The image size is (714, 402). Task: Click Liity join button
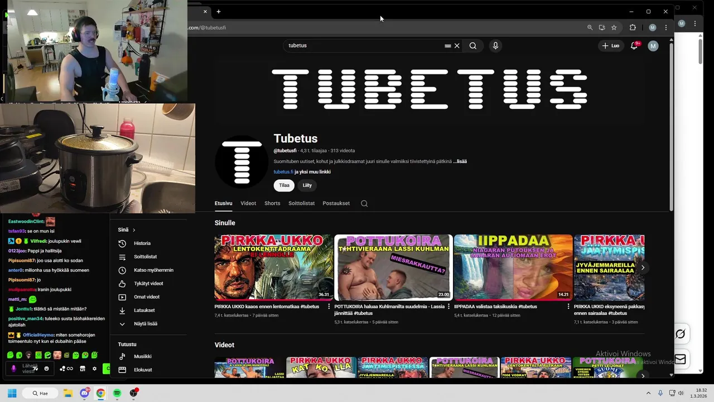(x=307, y=185)
